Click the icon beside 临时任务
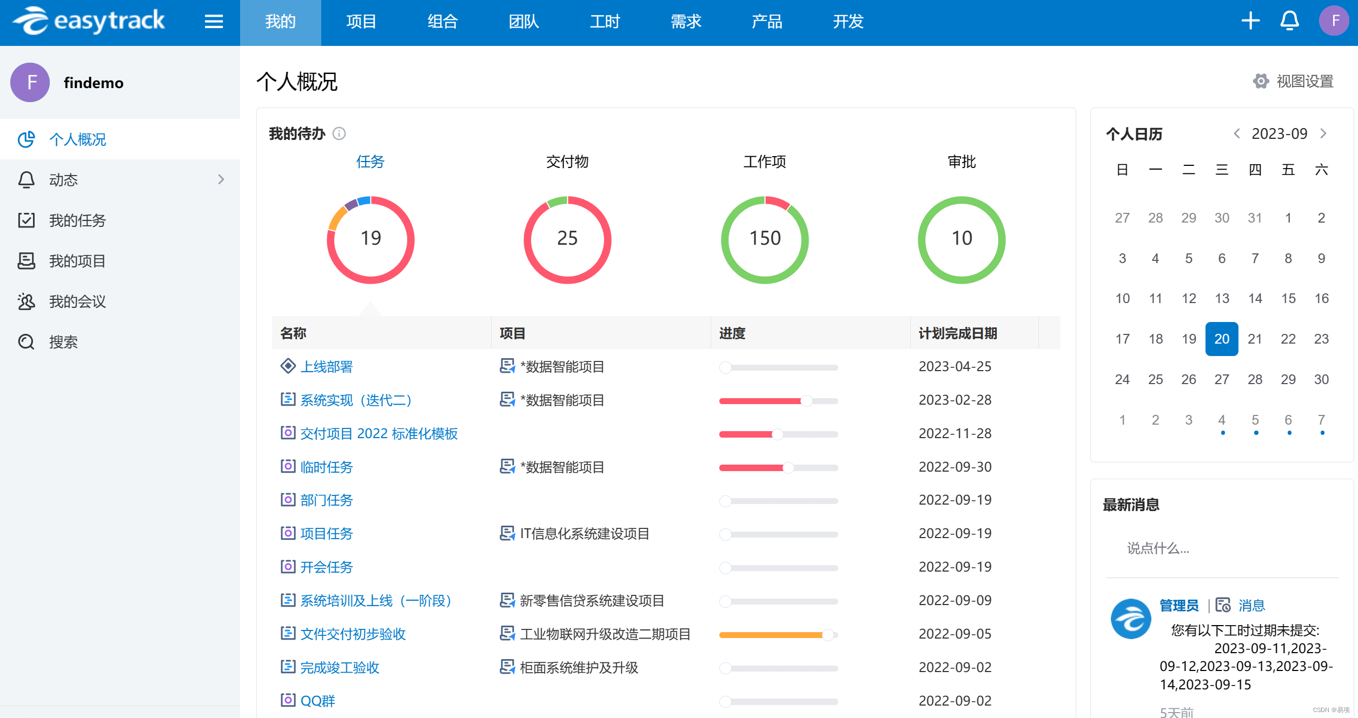 point(288,466)
